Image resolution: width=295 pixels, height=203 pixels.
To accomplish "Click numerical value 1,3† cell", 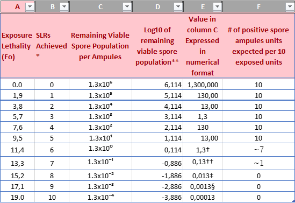I will tap(203, 150).
